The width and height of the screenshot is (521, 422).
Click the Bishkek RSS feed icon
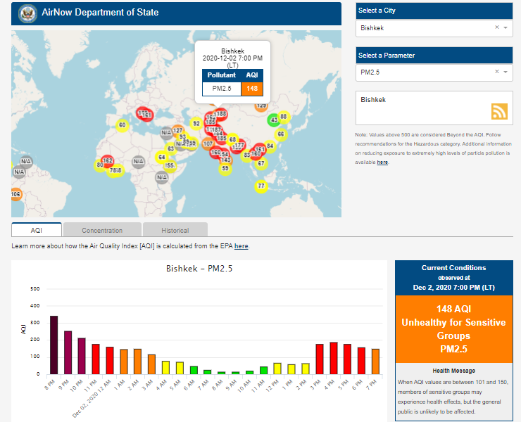click(499, 111)
